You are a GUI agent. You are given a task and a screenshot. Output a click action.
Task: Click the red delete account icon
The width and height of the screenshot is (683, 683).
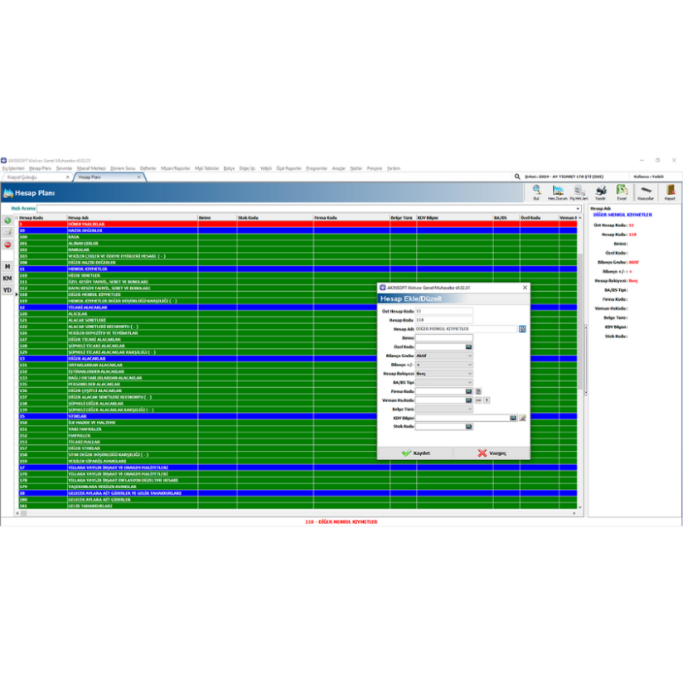click(x=7, y=244)
